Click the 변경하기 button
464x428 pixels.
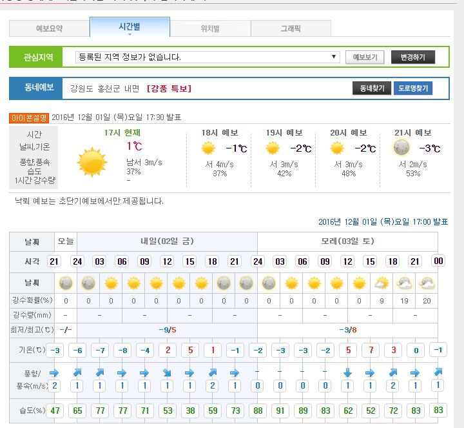point(412,57)
